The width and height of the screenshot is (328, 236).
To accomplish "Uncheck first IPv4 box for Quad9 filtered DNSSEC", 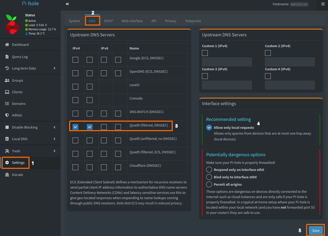I will 75,127.
